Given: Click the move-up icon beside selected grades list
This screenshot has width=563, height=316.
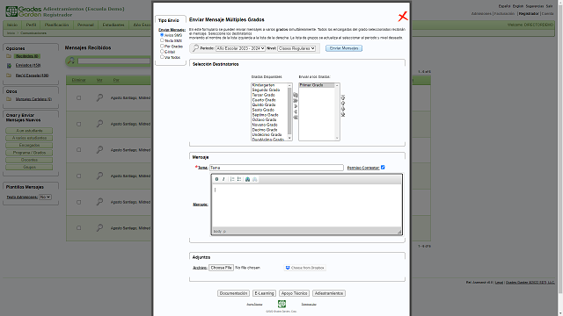Looking at the screenshot, I should 343,104.
